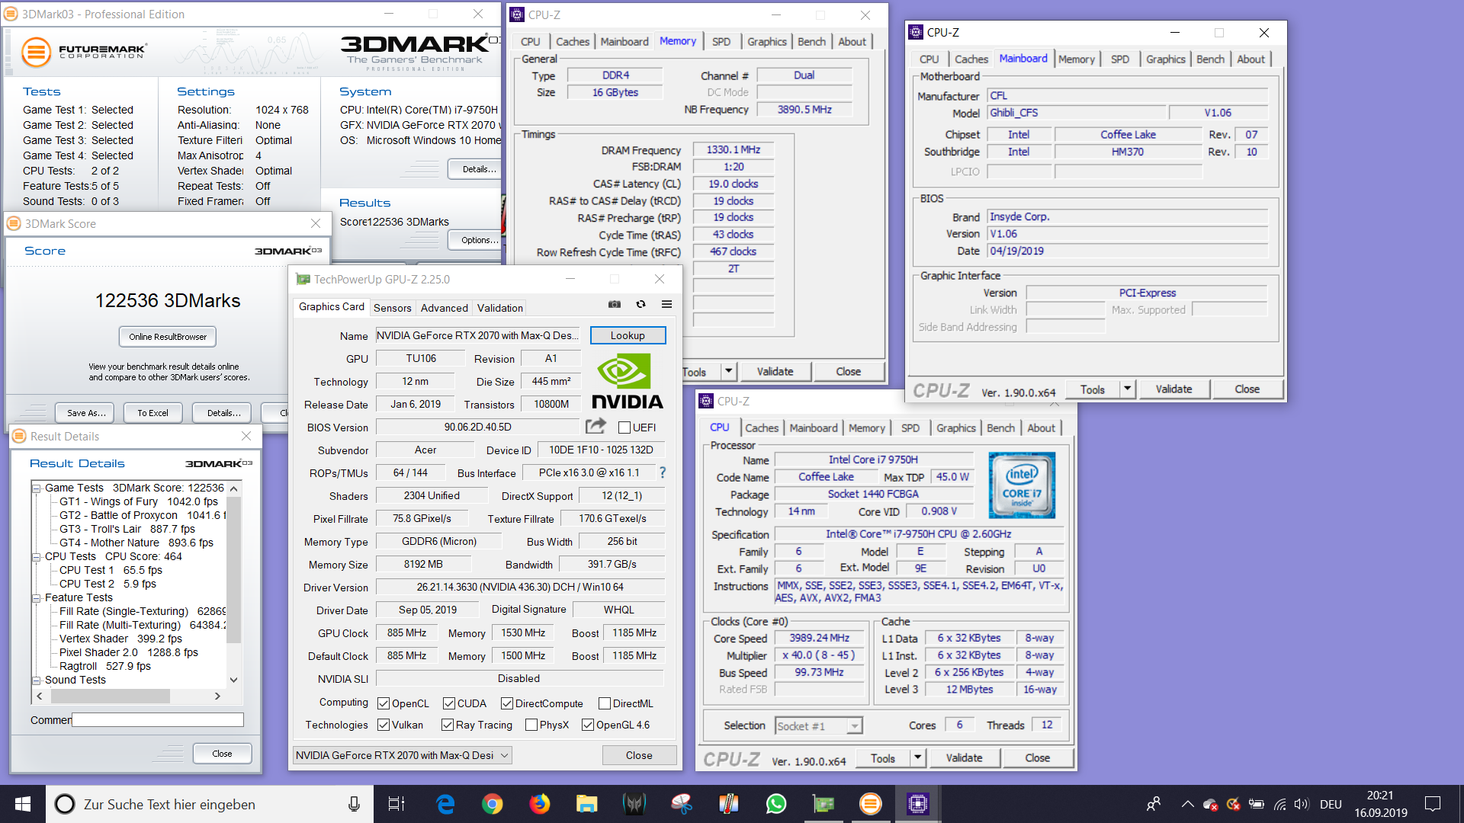Collapse the CPU Tests tree node
The image size is (1464, 823).
coord(36,556)
